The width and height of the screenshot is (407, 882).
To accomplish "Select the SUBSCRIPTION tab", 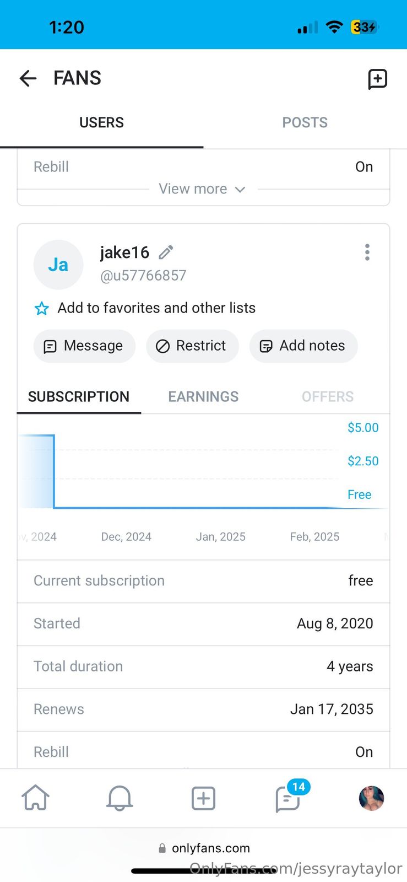I will tap(79, 396).
